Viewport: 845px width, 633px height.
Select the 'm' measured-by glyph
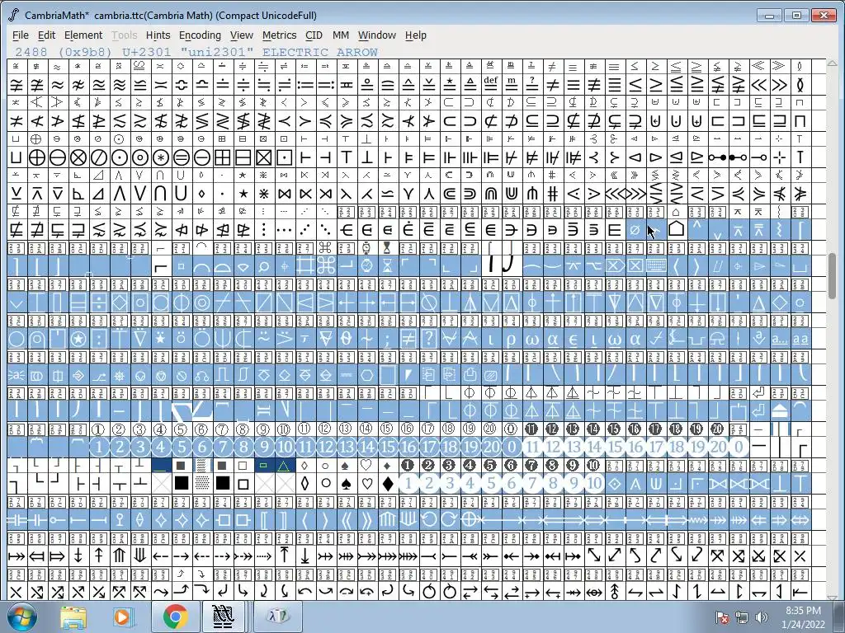coord(512,85)
